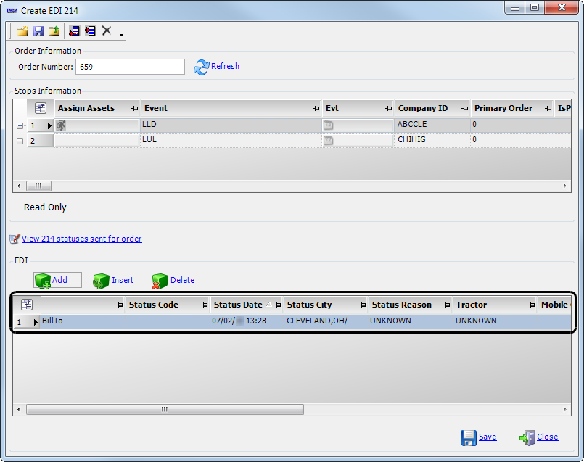Open the Stops grid field chooser icon

tap(41, 108)
